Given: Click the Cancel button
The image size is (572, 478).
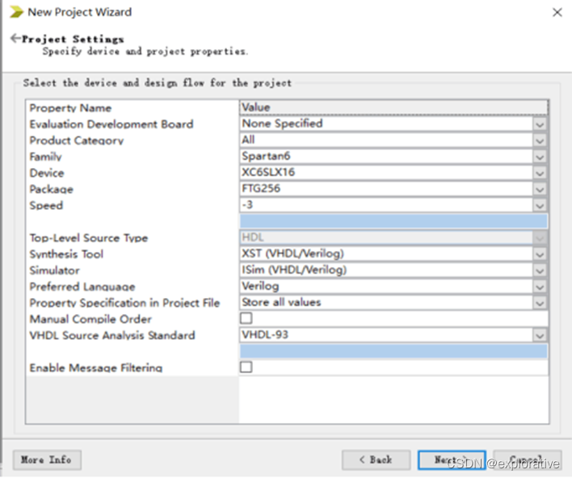Looking at the screenshot, I should pyautogui.click(x=528, y=459).
